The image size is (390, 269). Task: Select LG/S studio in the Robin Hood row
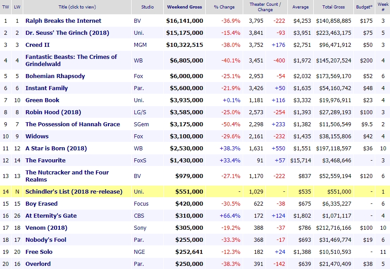[140, 112]
